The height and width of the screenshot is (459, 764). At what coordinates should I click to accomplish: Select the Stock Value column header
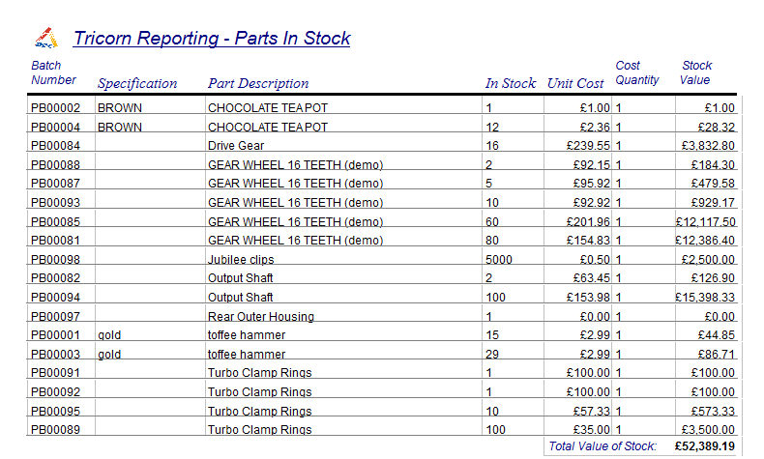[x=695, y=72]
